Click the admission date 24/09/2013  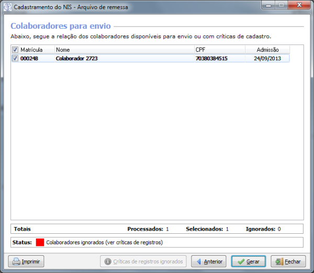pos(267,59)
